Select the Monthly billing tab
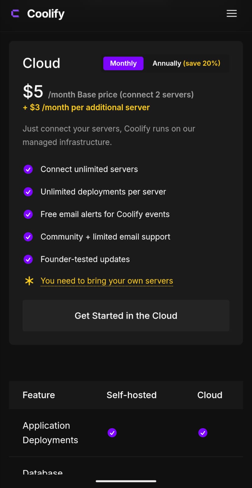The width and height of the screenshot is (252, 488). click(x=123, y=63)
